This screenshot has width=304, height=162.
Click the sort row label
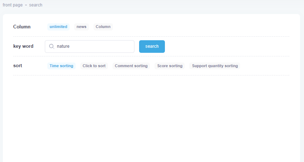coord(18,66)
